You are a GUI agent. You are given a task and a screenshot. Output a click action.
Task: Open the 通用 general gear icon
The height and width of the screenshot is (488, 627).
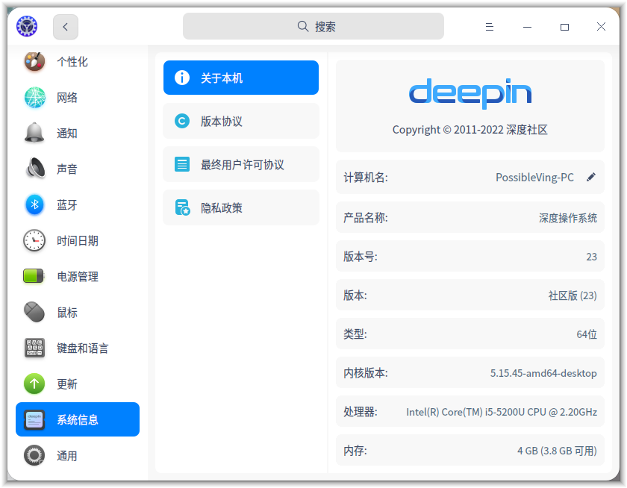pyautogui.click(x=35, y=455)
